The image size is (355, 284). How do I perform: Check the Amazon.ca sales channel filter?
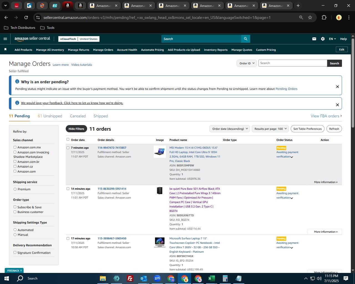click(x=15, y=166)
